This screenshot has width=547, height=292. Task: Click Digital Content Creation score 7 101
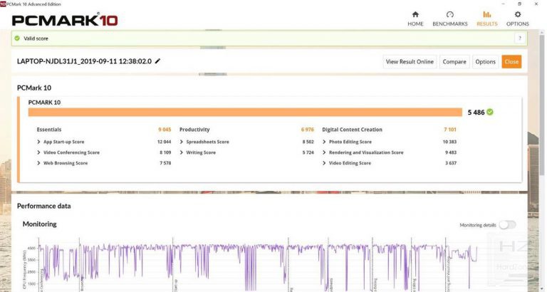tap(450, 130)
